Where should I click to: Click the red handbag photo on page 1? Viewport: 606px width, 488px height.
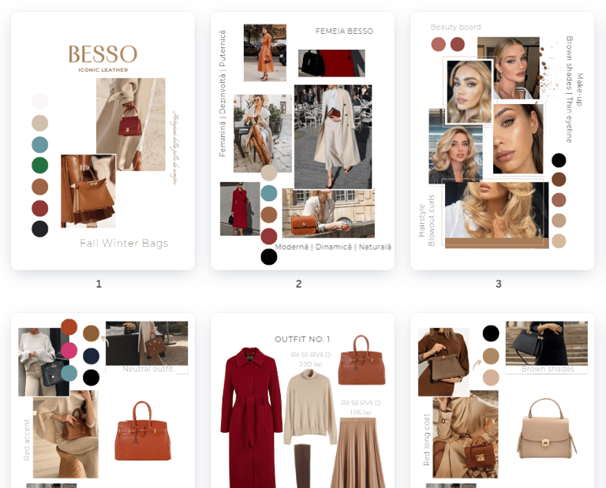click(131, 125)
